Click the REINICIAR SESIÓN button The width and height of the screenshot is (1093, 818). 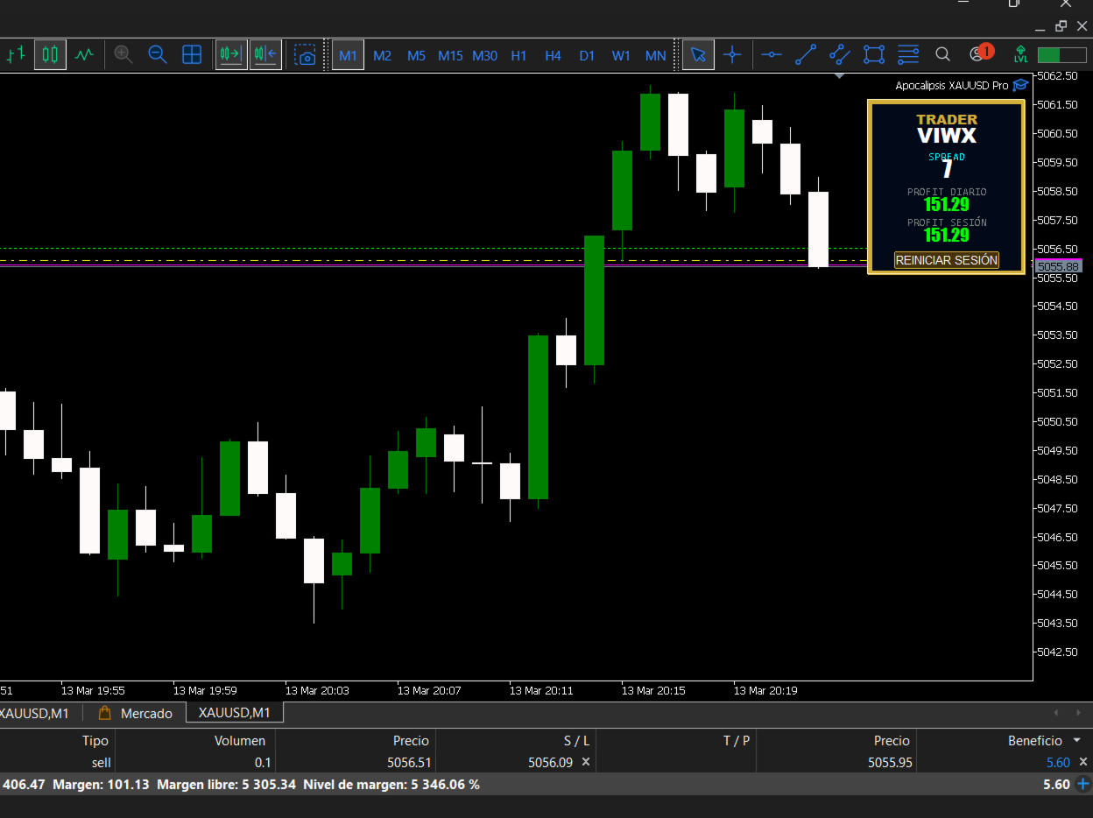946,260
